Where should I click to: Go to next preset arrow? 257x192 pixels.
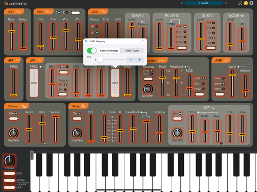pyautogui.click(x=226, y=3)
